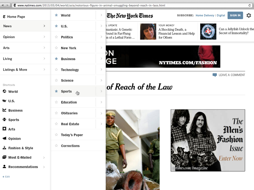Click the Fashion & Style shirt icon
Image resolution: width=254 pixels, height=190 pixels.
[x=4, y=148]
